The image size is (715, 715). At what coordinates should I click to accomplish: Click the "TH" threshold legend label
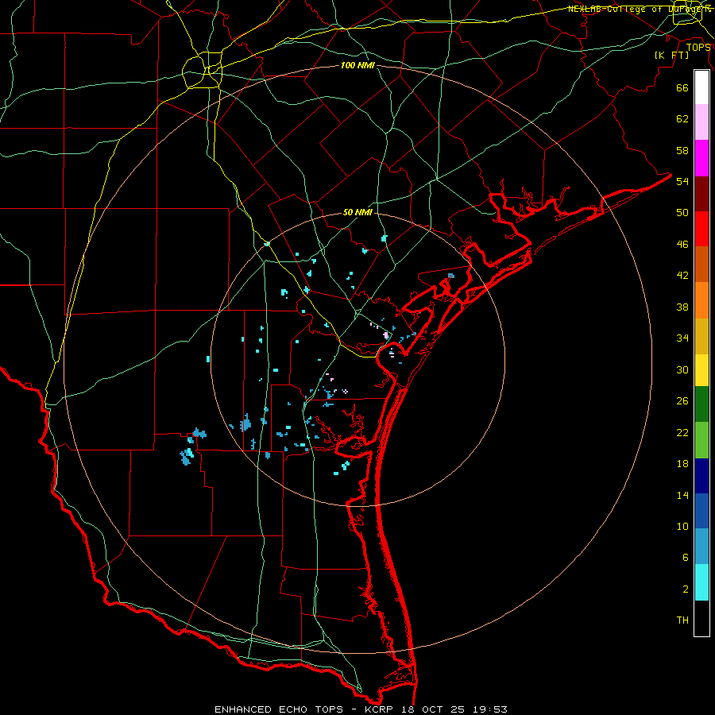point(682,620)
